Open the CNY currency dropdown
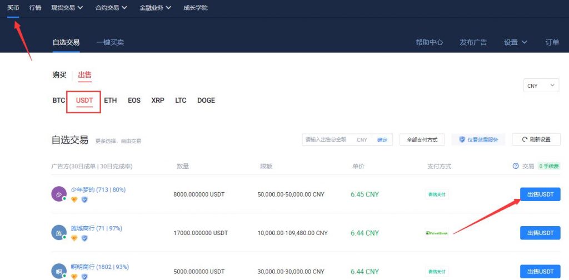Screen dimensions: 569x280 click(x=541, y=86)
